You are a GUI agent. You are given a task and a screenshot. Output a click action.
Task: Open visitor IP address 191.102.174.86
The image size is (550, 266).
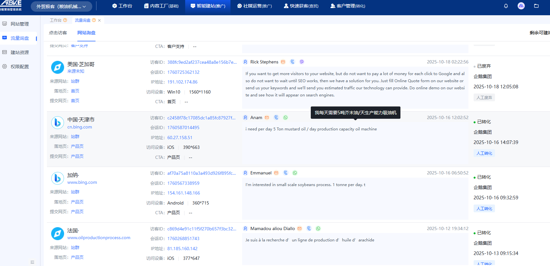182,82
